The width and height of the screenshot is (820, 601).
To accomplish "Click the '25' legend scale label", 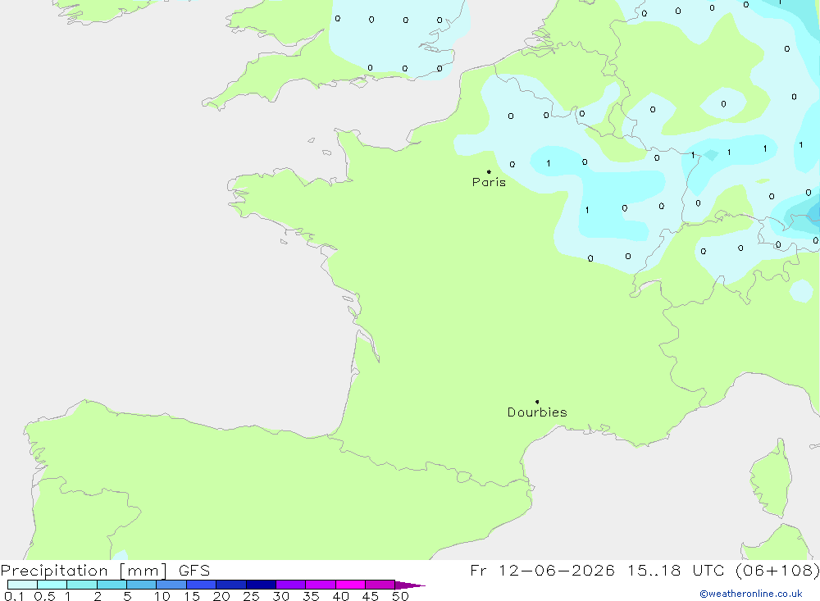I will tap(252, 596).
